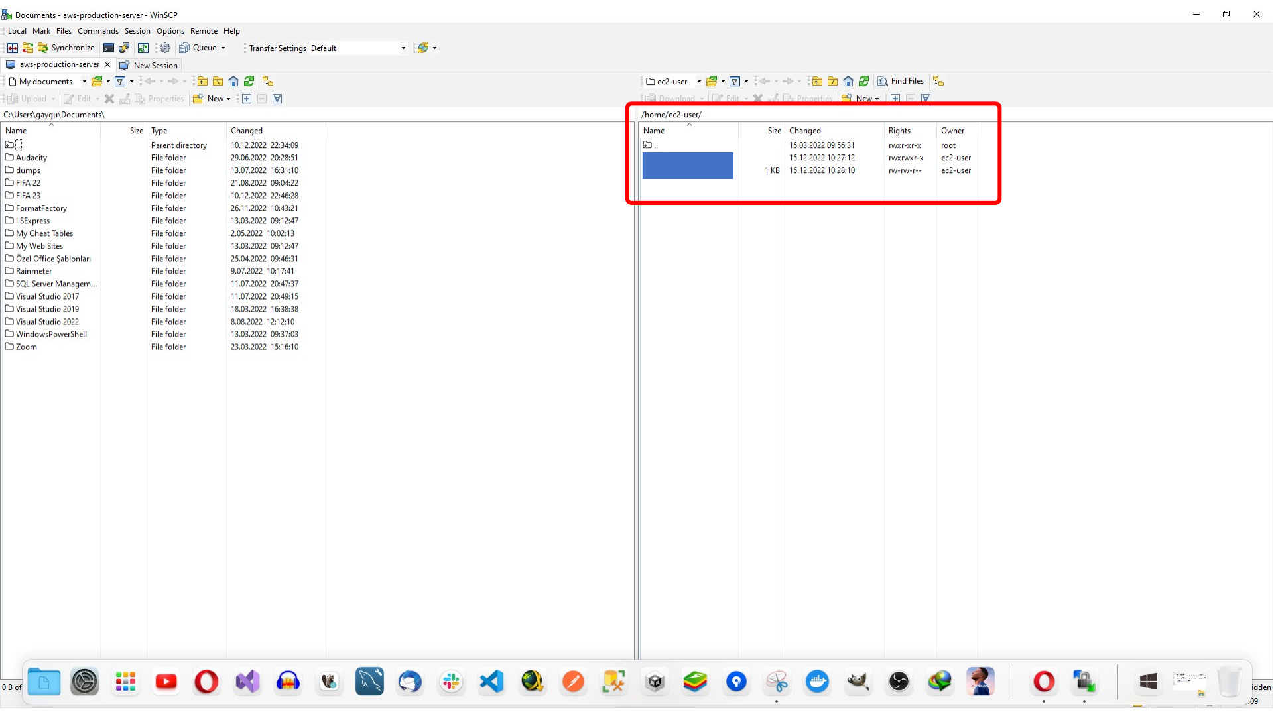The width and height of the screenshot is (1274, 716).
Task: Expand the Queue dropdown arrow
Action: [x=223, y=48]
